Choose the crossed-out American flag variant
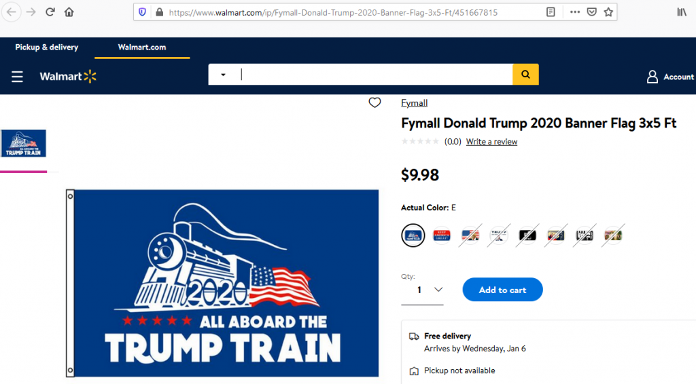The image size is (696, 384). click(x=470, y=235)
